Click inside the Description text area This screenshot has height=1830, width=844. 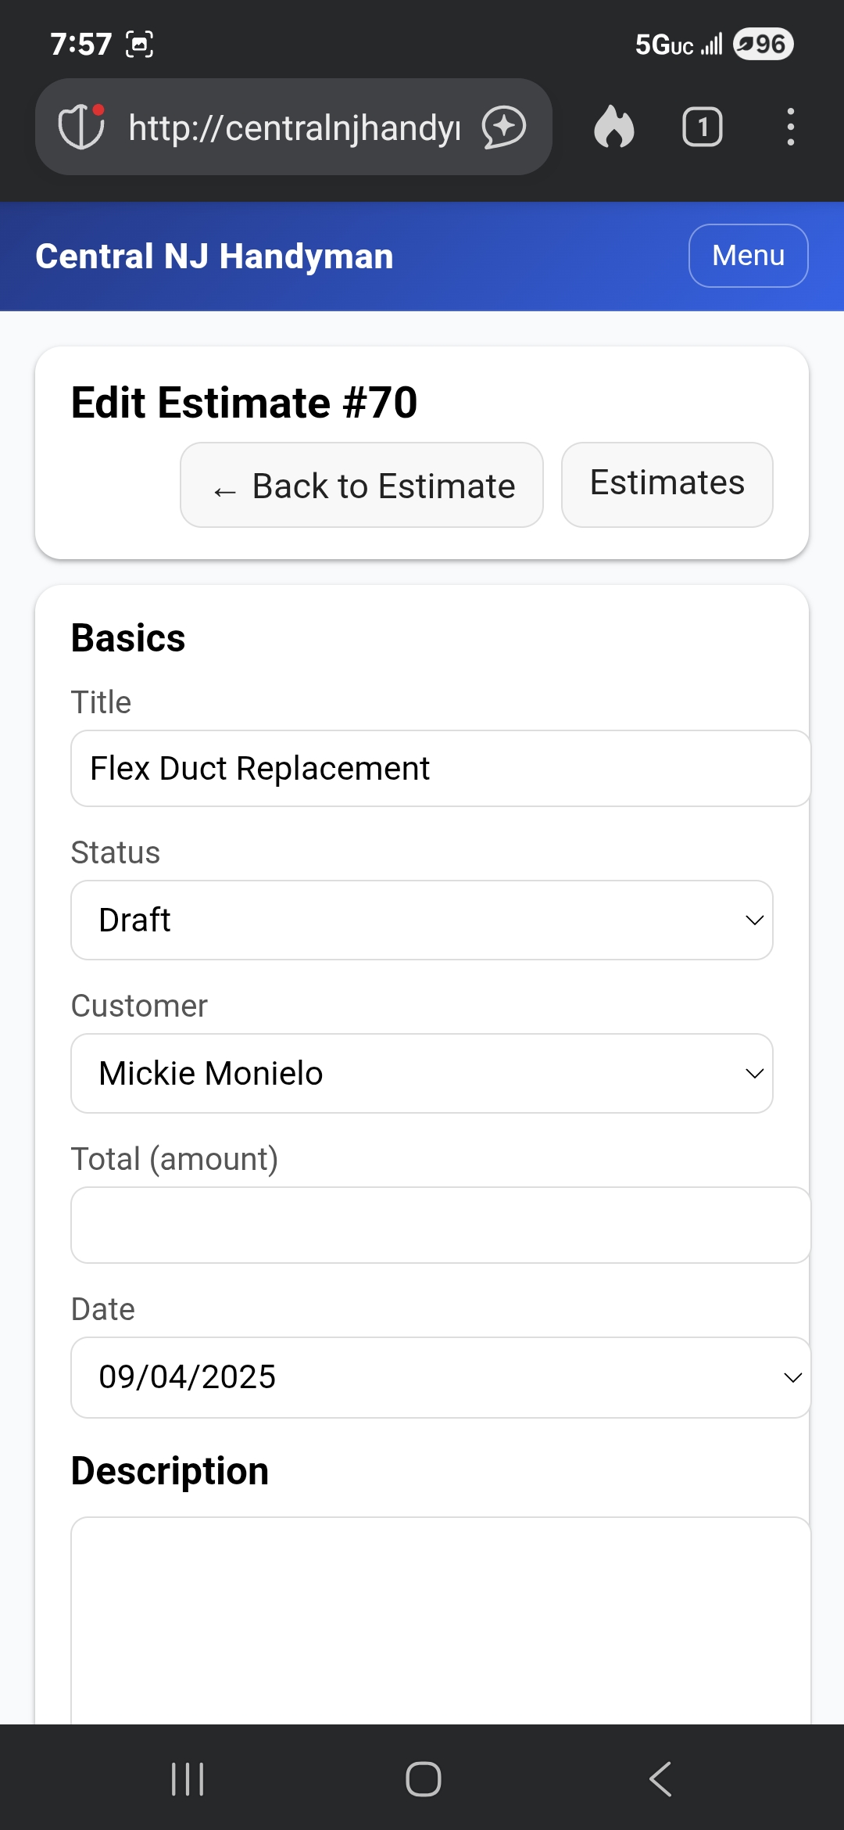coord(440,1619)
